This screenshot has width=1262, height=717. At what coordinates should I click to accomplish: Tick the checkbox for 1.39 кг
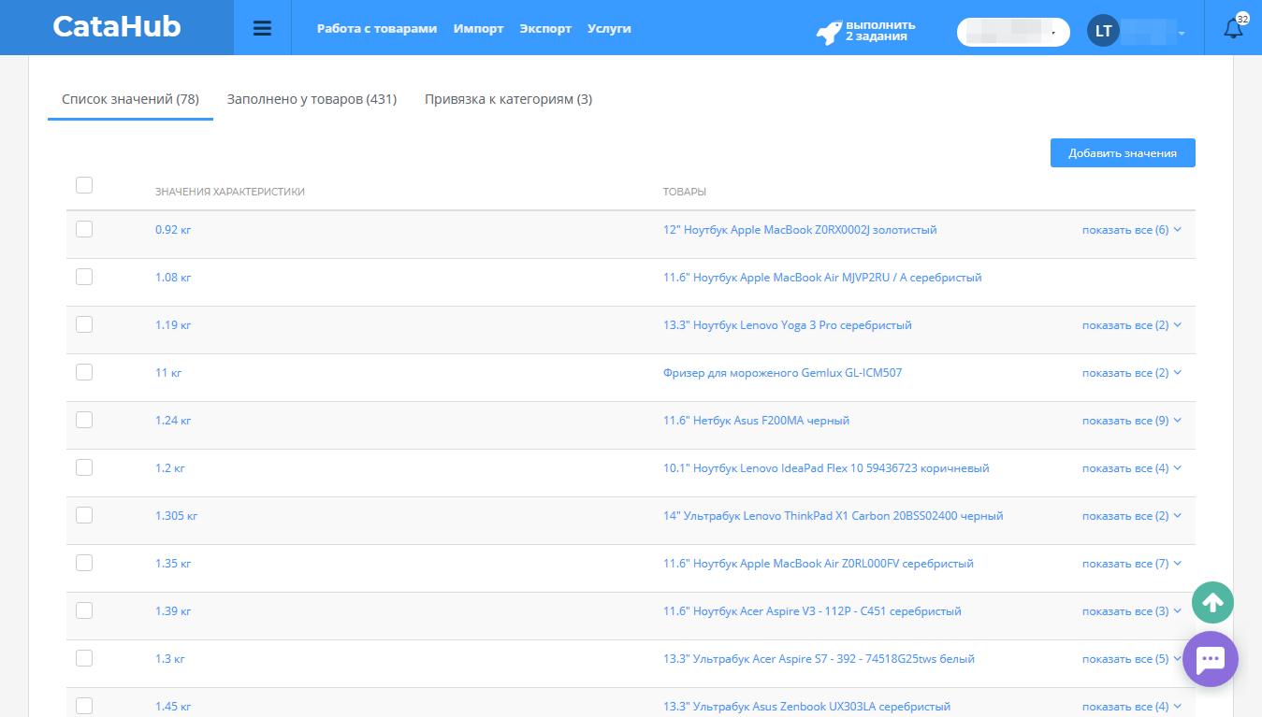[x=84, y=610]
